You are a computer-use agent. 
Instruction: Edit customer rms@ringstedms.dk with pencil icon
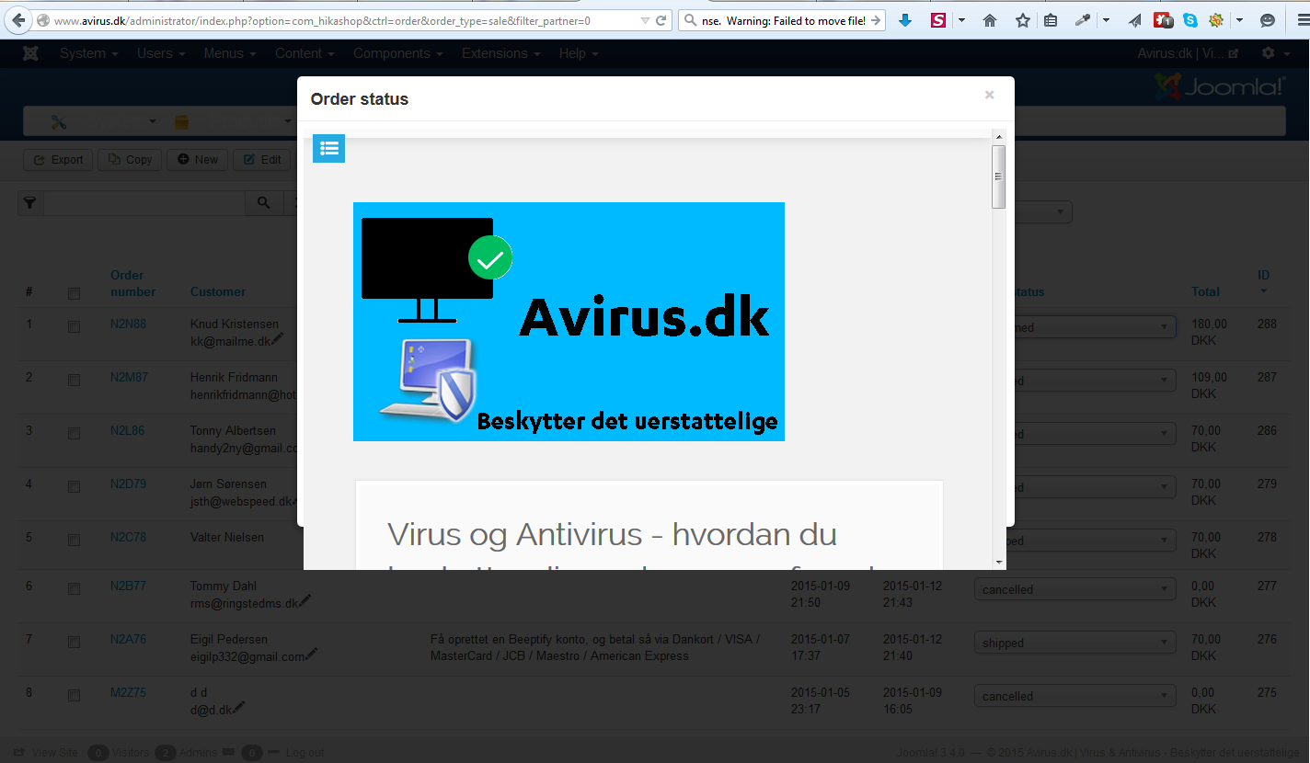point(305,601)
